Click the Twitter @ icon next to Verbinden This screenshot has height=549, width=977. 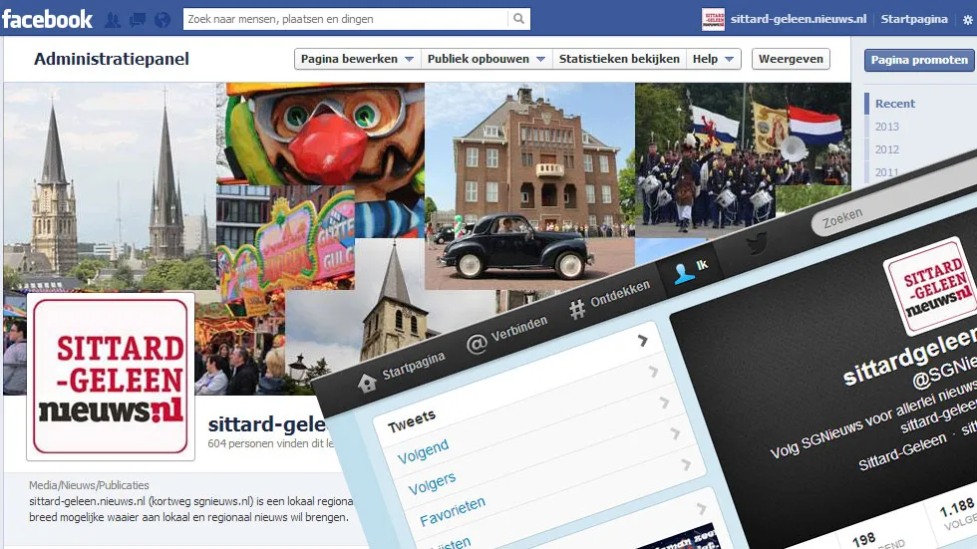point(477,344)
